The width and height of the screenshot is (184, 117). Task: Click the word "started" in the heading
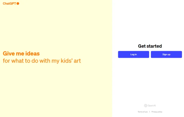pyautogui.click(x=155, y=46)
